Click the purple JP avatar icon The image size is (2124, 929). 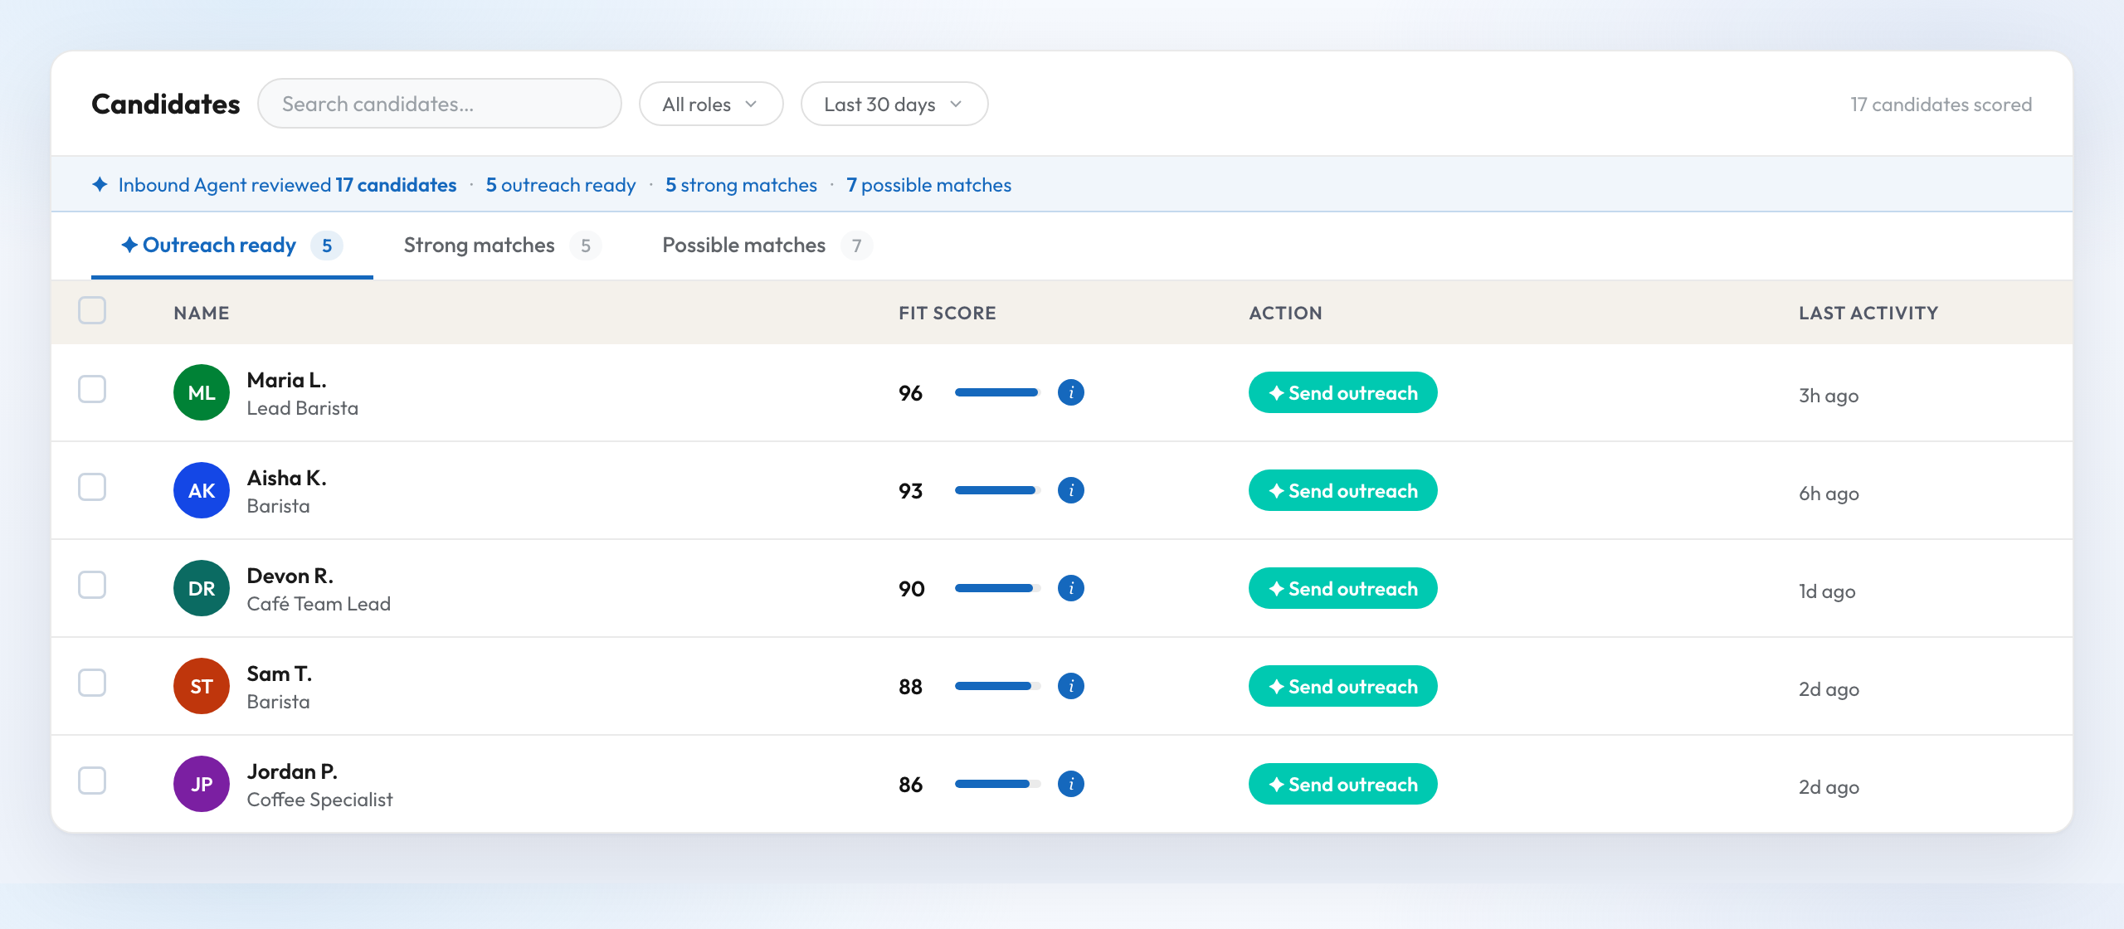pos(202,784)
